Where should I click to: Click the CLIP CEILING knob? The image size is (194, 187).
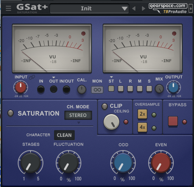tap(111, 122)
